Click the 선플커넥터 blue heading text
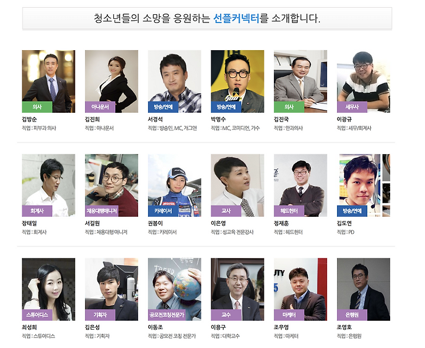425x348 pixels. coord(237,18)
